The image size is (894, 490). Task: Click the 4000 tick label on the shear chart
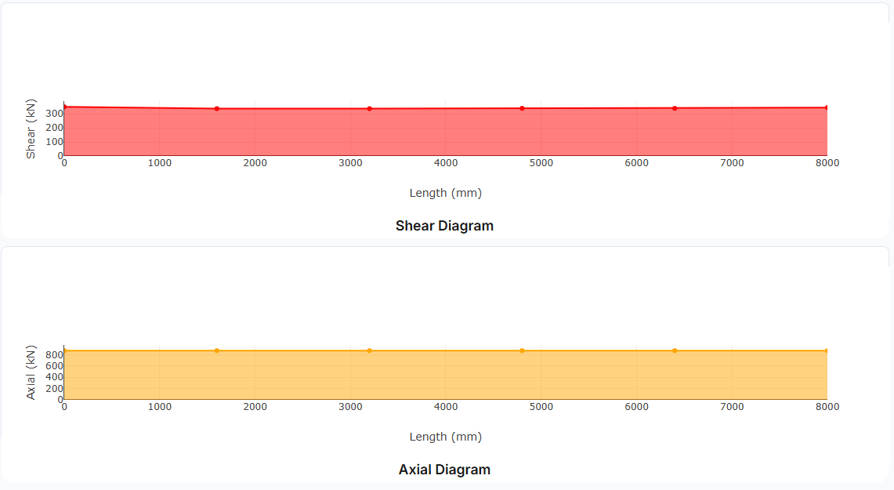[445, 163]
